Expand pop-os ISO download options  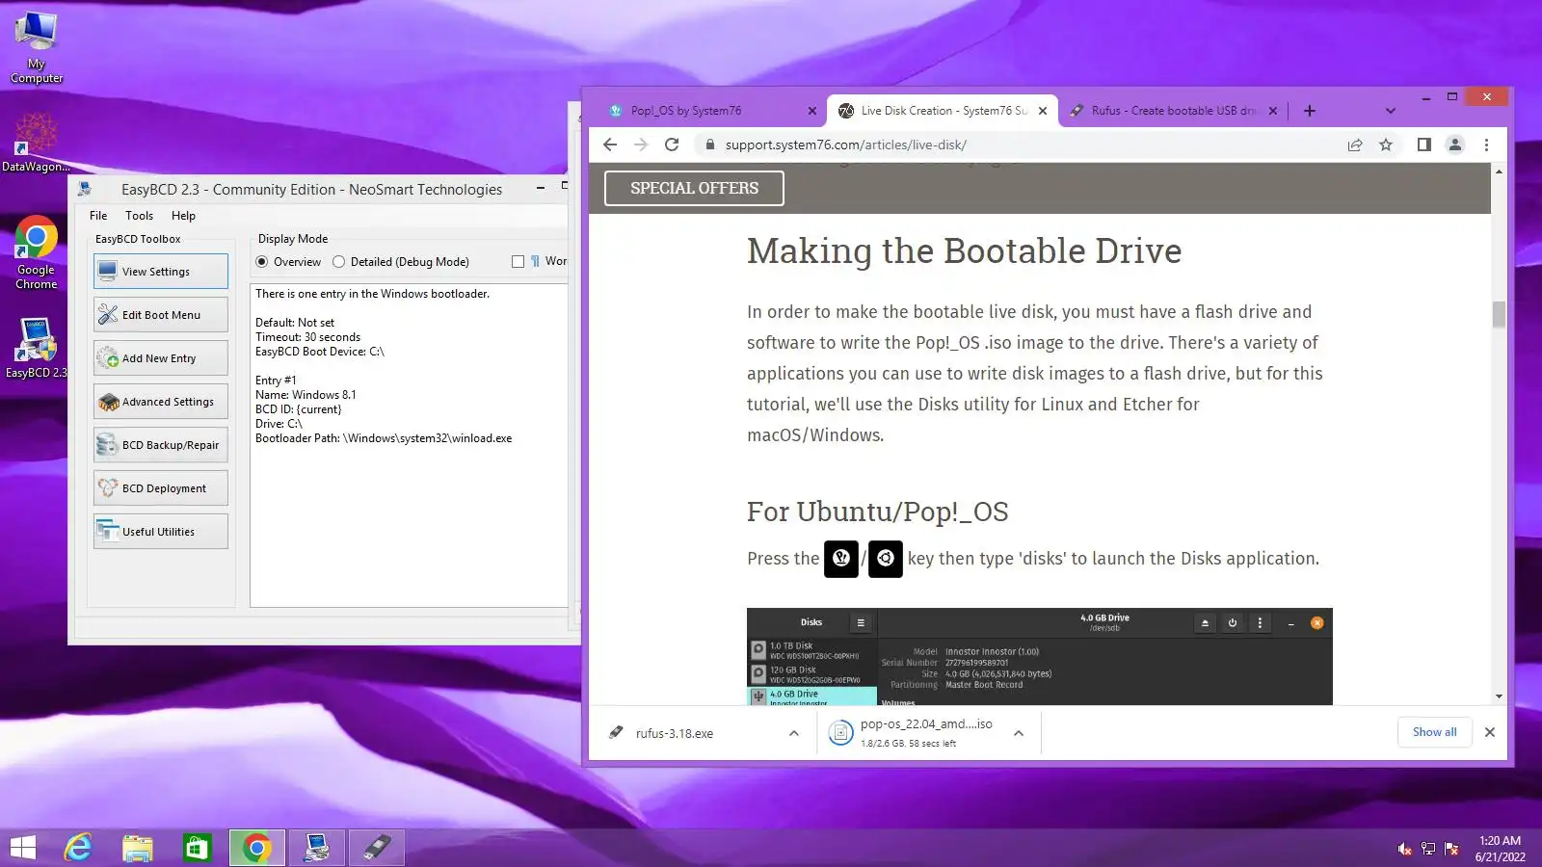coord(1019,733)
